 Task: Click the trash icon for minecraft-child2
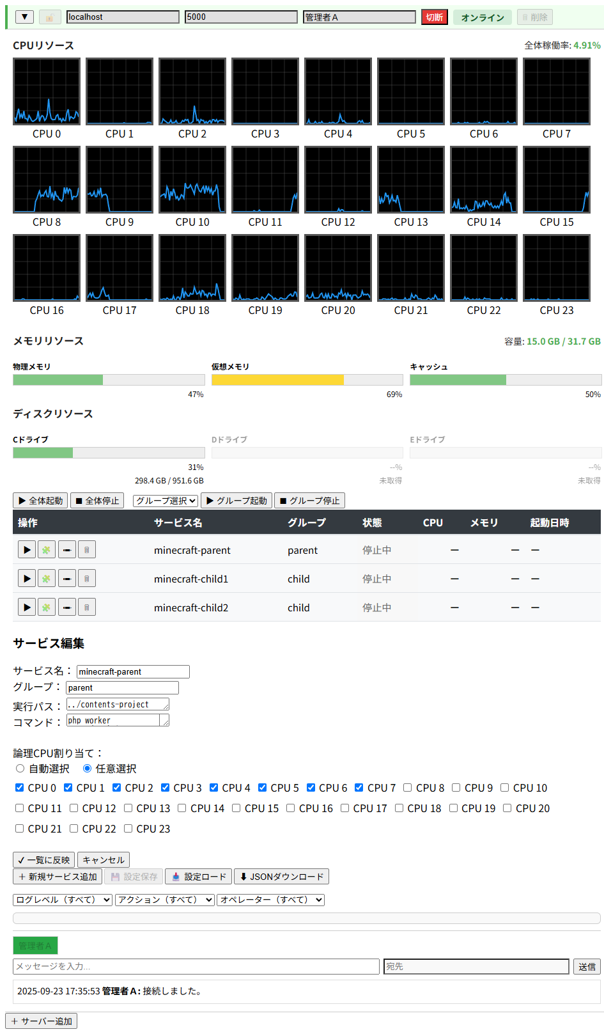[87, 607]
